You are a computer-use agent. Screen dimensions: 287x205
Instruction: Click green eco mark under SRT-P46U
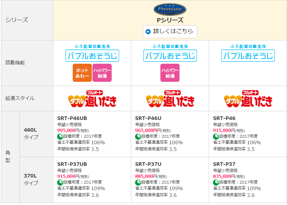pos(138,136)
